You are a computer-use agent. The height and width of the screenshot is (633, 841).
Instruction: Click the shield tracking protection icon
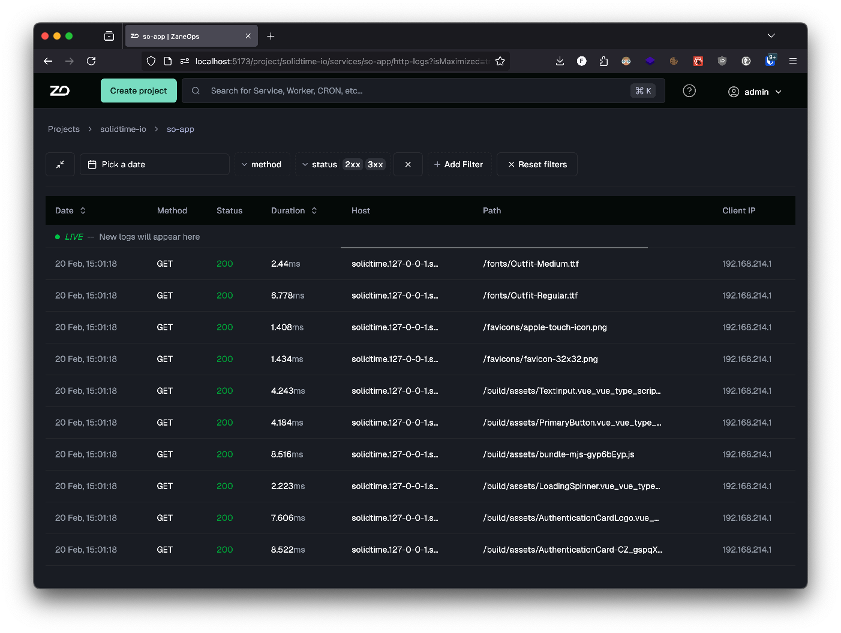(151, 61)
